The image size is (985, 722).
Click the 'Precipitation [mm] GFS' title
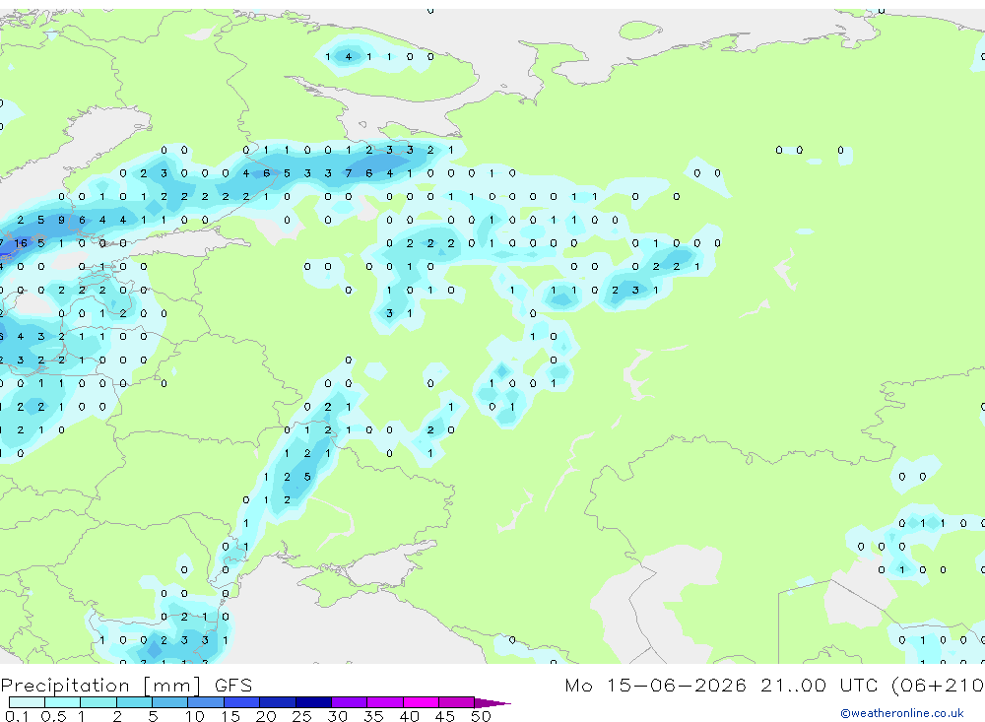[126, 686]
